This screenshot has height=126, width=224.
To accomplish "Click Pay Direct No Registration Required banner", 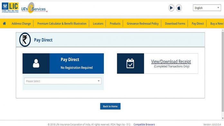I will click(x=63, y=64).
